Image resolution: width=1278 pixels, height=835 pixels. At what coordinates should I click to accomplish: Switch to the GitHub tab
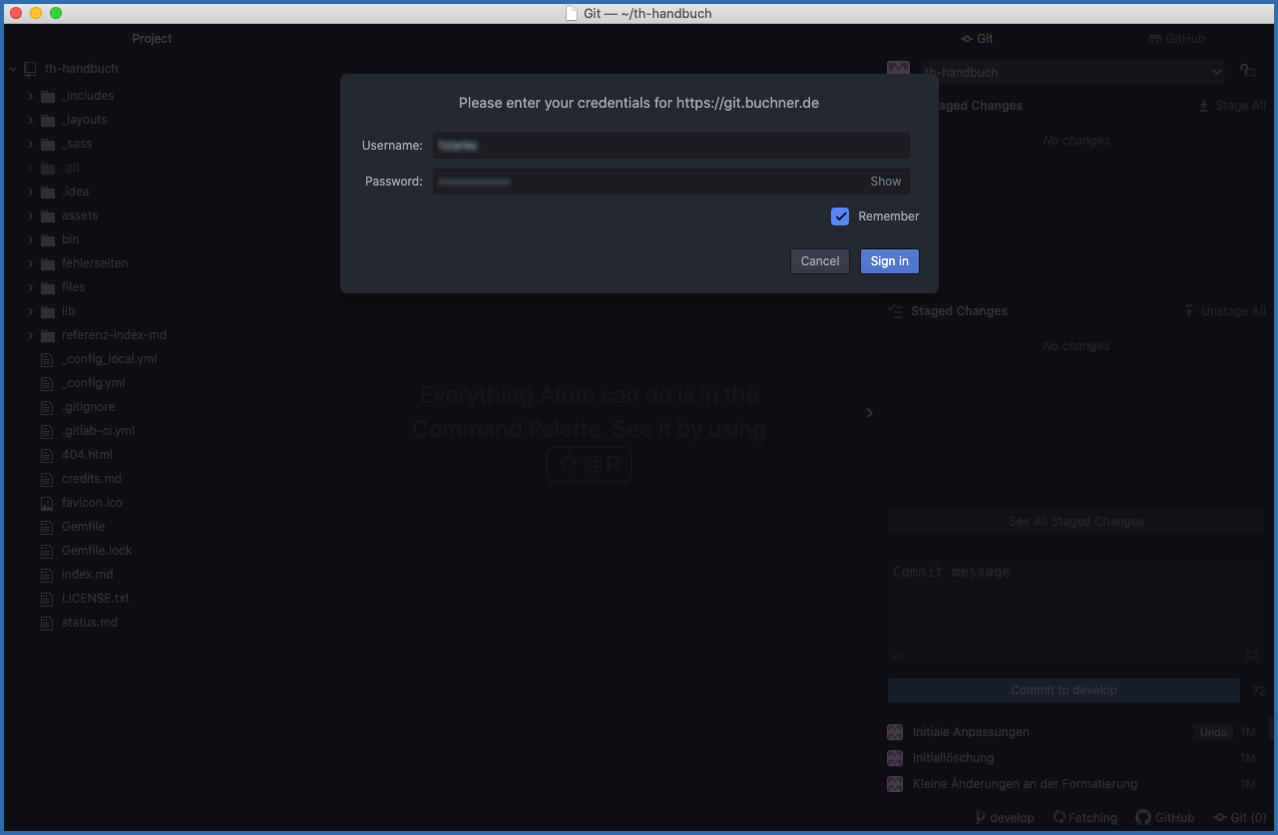click(x=1176, y=39)
